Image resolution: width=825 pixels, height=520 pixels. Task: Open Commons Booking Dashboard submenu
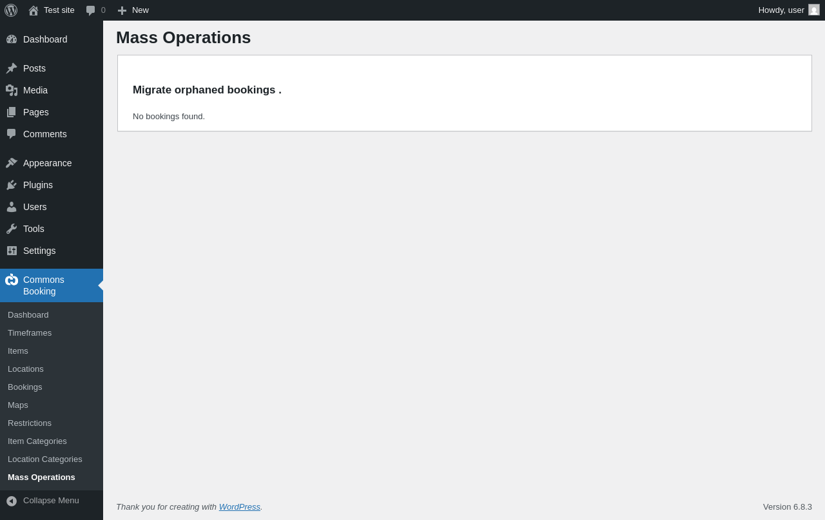coord(28,315)
